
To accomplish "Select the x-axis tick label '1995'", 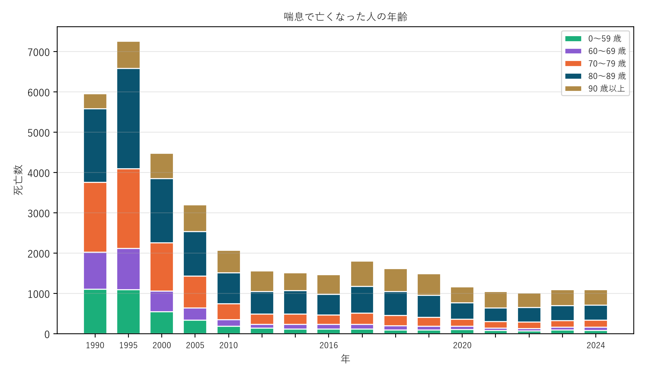I will (128, 346).
